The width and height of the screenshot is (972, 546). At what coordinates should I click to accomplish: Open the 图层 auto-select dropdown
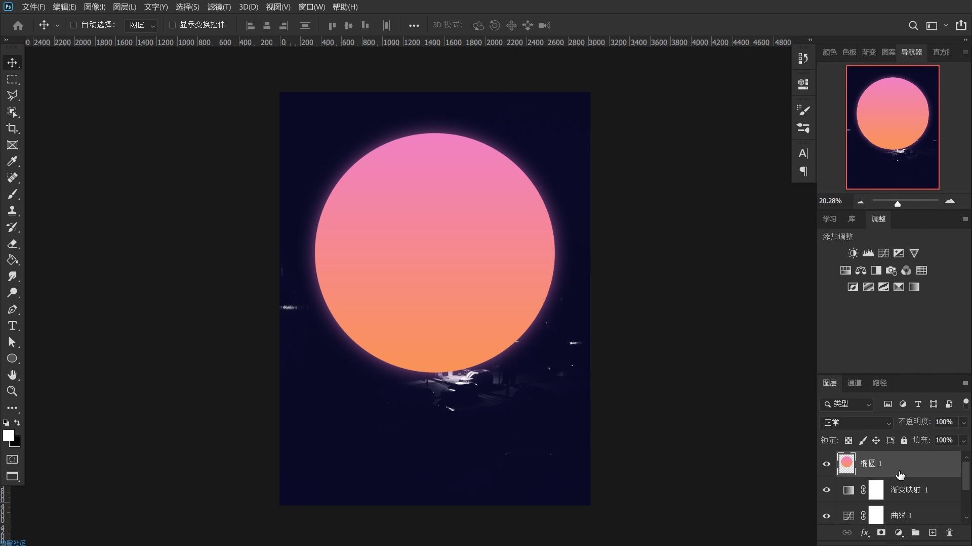coord(141,25)
